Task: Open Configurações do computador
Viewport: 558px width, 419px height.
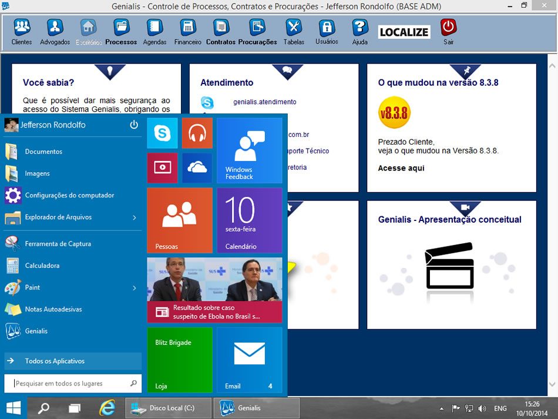Action: [x=73, y=195]
